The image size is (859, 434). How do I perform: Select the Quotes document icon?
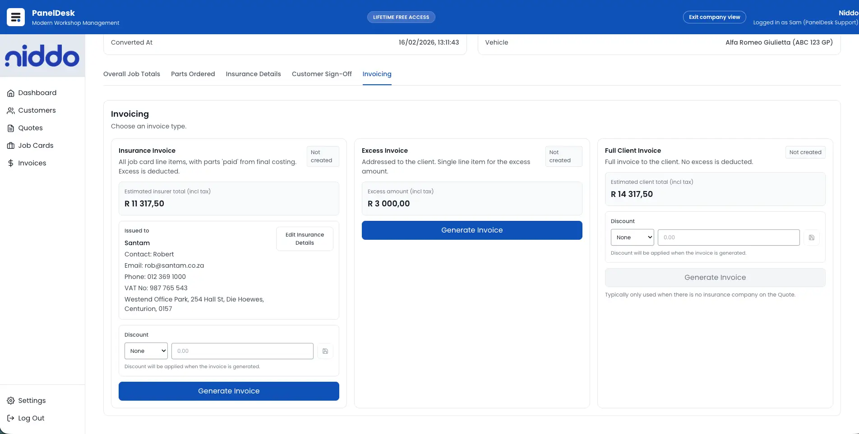point(11,128)
